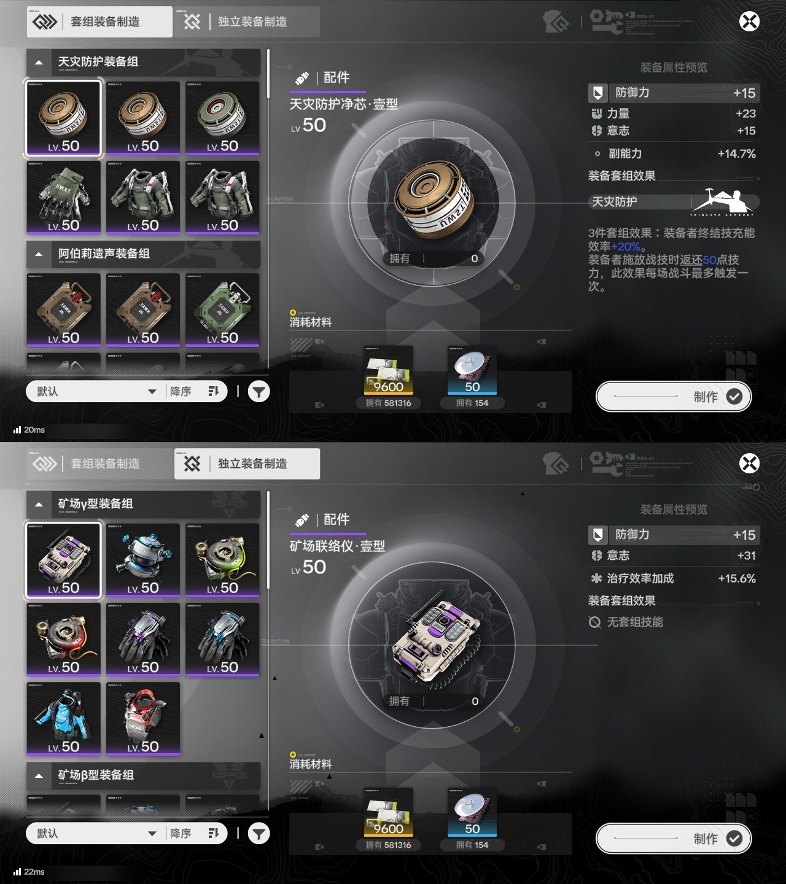
Task: Click the 制作 craft button for 矿场联络仪
Action: tap(674, 839)
